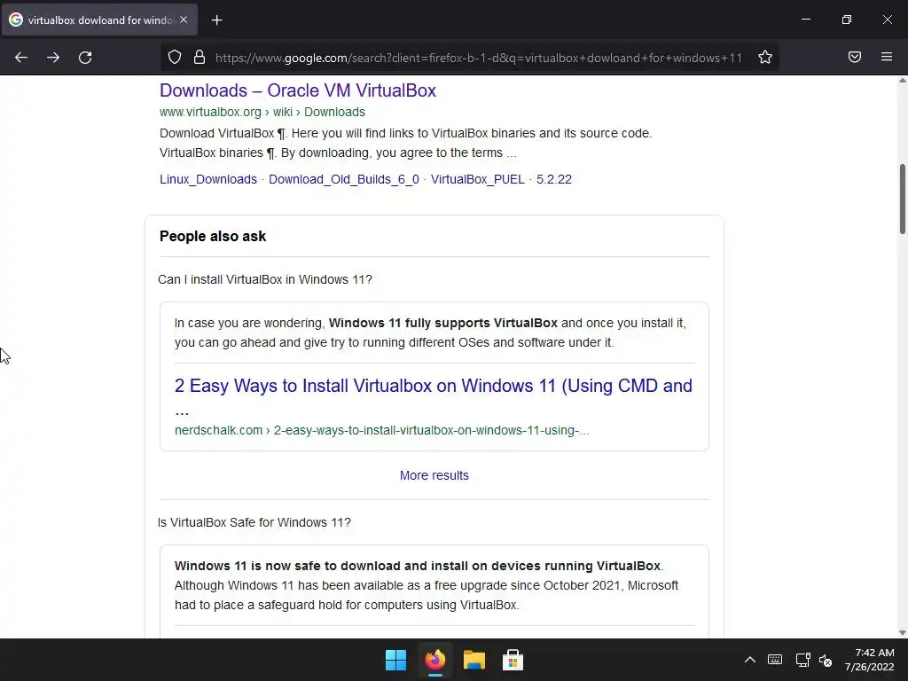Click the People also ask heading

click(213, 236)
